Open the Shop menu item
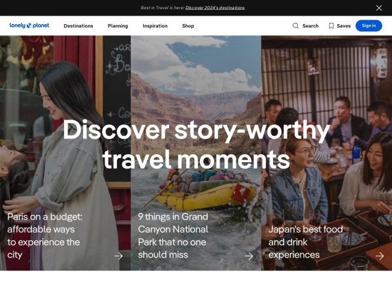Viewport: 392px width, 294px height. point(188,25)
